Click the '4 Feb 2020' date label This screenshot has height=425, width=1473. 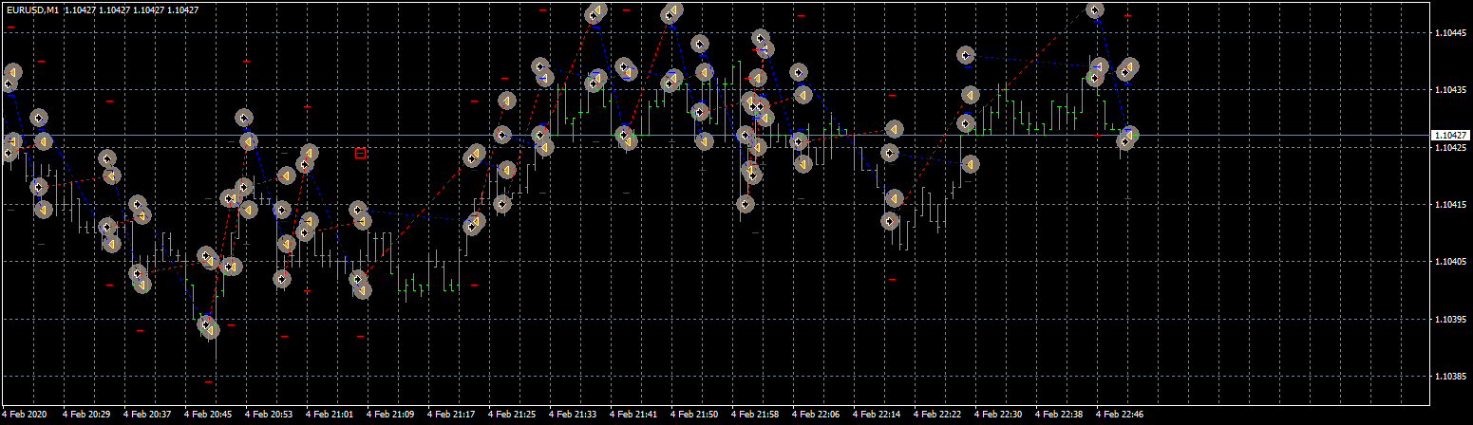[x=25, y=415]
